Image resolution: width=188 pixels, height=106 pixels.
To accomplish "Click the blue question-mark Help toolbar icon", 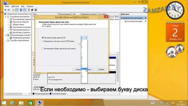I will (21, 10).
